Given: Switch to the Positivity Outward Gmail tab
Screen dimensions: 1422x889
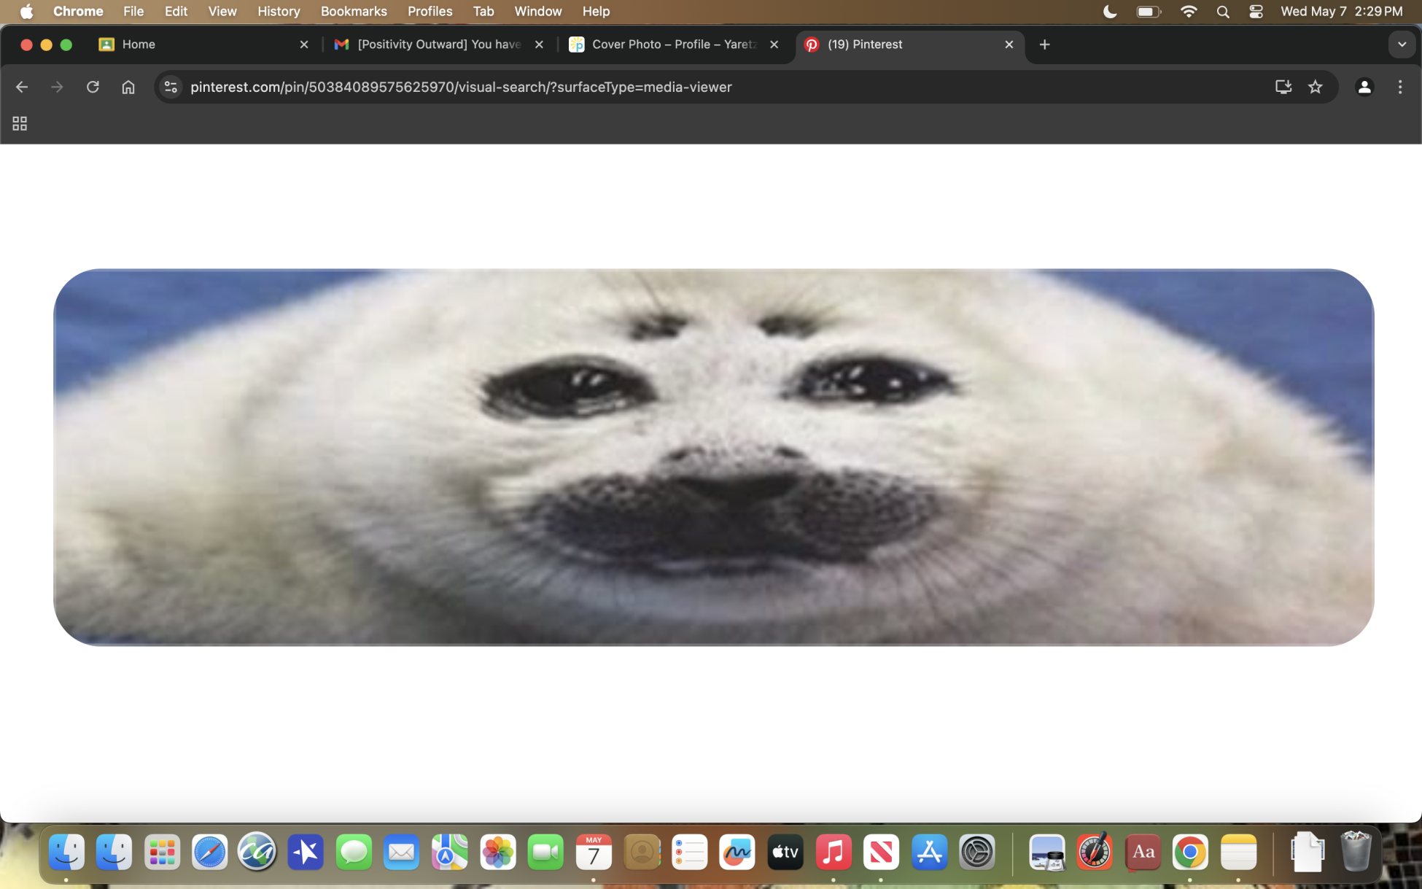Looking at the screenshot, I should click(x=440, y=44).
